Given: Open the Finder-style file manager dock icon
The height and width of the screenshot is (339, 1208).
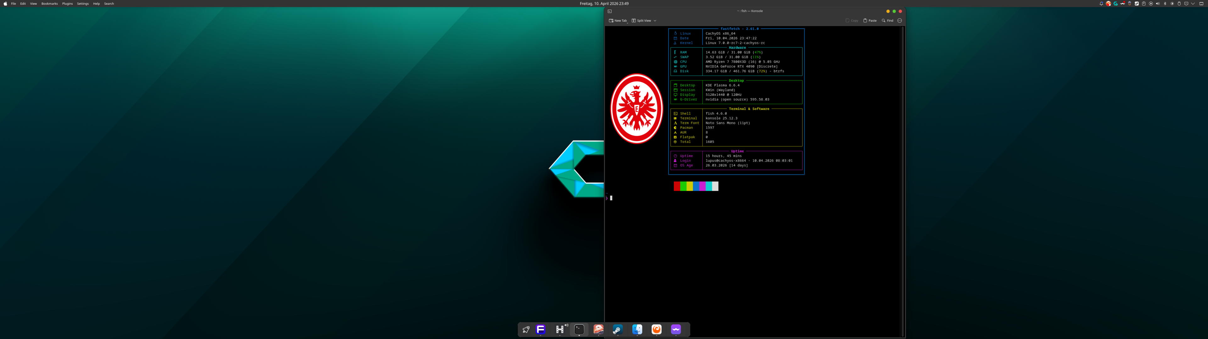Looking at the screenshot, I should 637,330.
